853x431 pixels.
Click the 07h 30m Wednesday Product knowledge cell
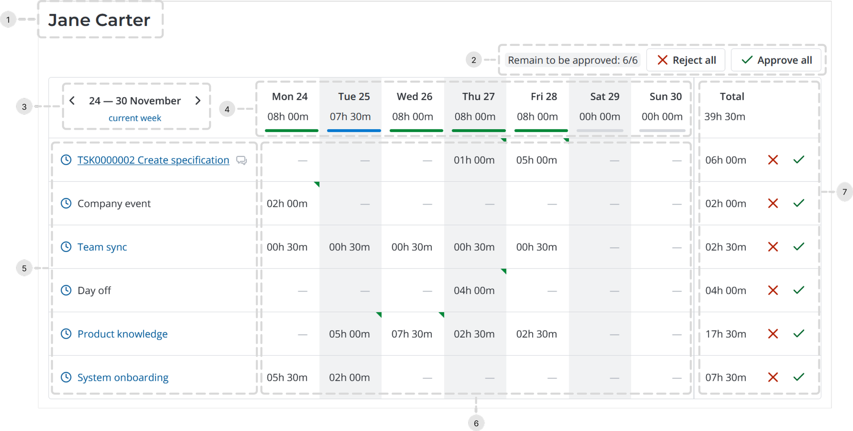pyautogui.click(x=411, y=334)
